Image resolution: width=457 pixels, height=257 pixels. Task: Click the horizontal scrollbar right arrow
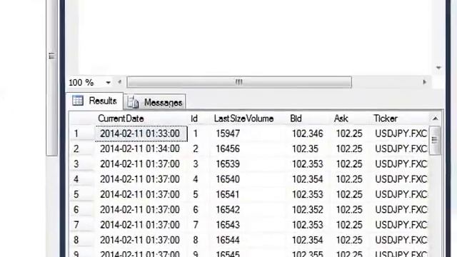[x=424, y=82]
